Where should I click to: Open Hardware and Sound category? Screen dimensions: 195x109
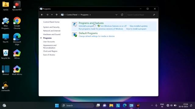click(52, 34)
